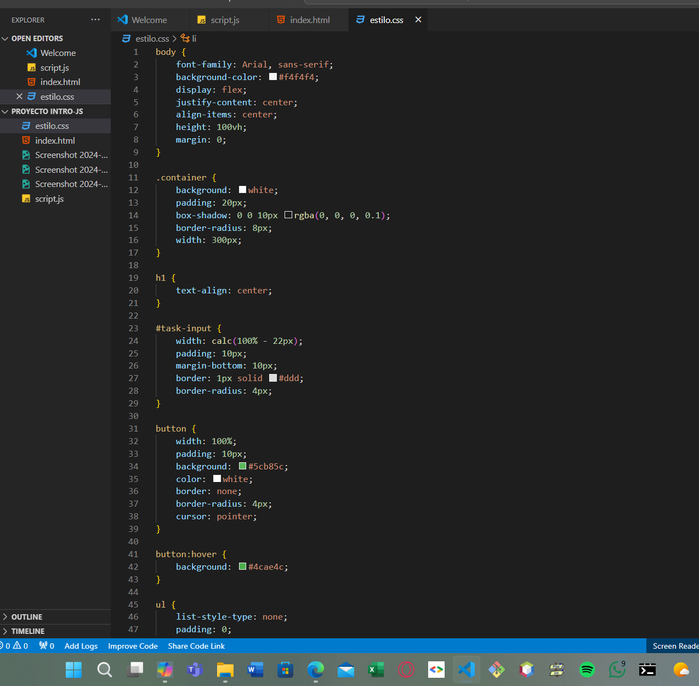This screenshot has width=699, height=686.
Task: Open the Windows Start menu
Action: tap(73, 670)
